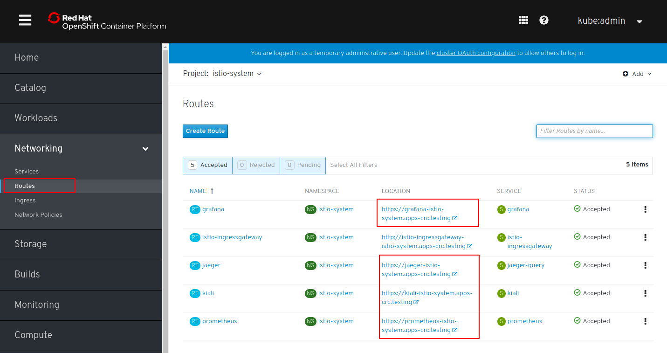Focus the Filter Routes by name field
Screen dimensions: 667x353
595,131
